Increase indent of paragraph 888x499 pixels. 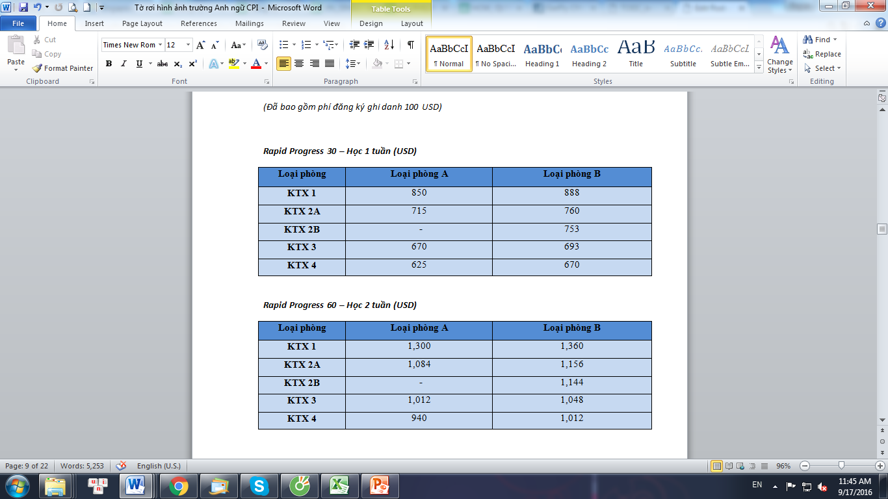coord(369,45)
